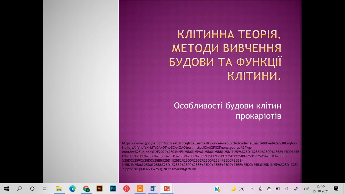Click the title line "Методи вивчення"
345x194 pixels.
(227, 48)
